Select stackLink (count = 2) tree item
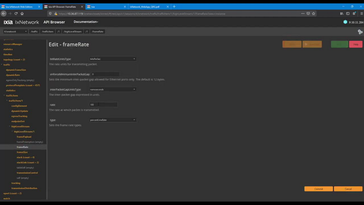 [28, 163]
